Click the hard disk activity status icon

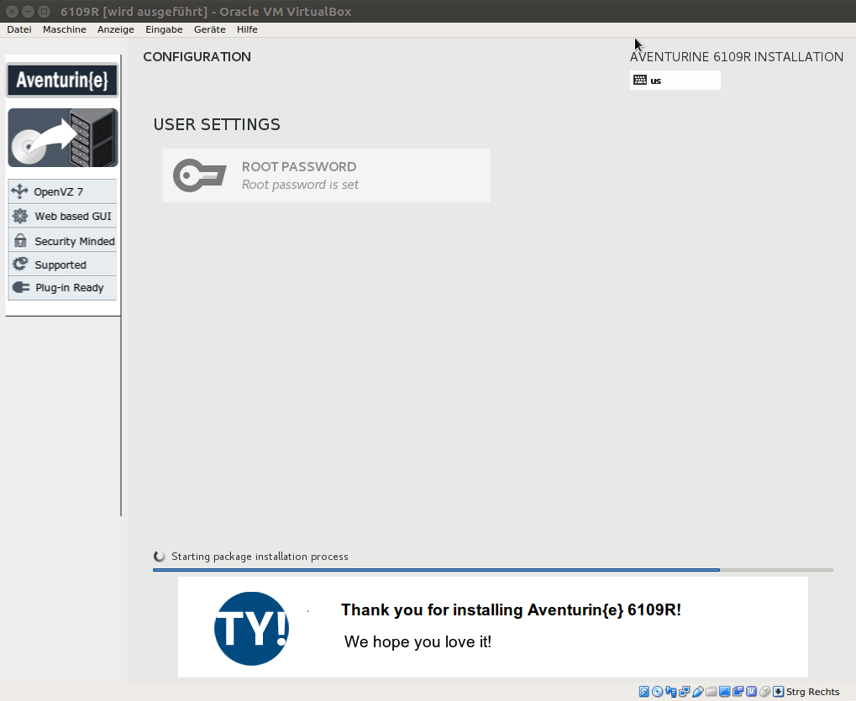tap(644, 692)
